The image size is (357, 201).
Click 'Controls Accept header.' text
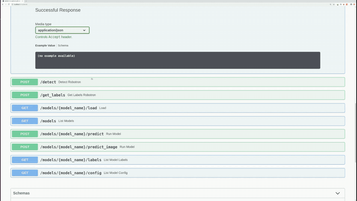pos(54,37)
